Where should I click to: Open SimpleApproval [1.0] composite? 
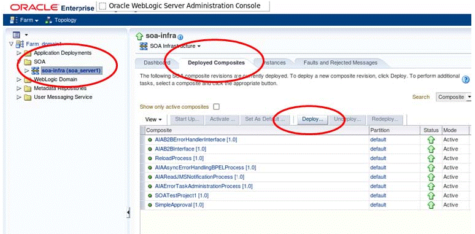pos(179,205)
